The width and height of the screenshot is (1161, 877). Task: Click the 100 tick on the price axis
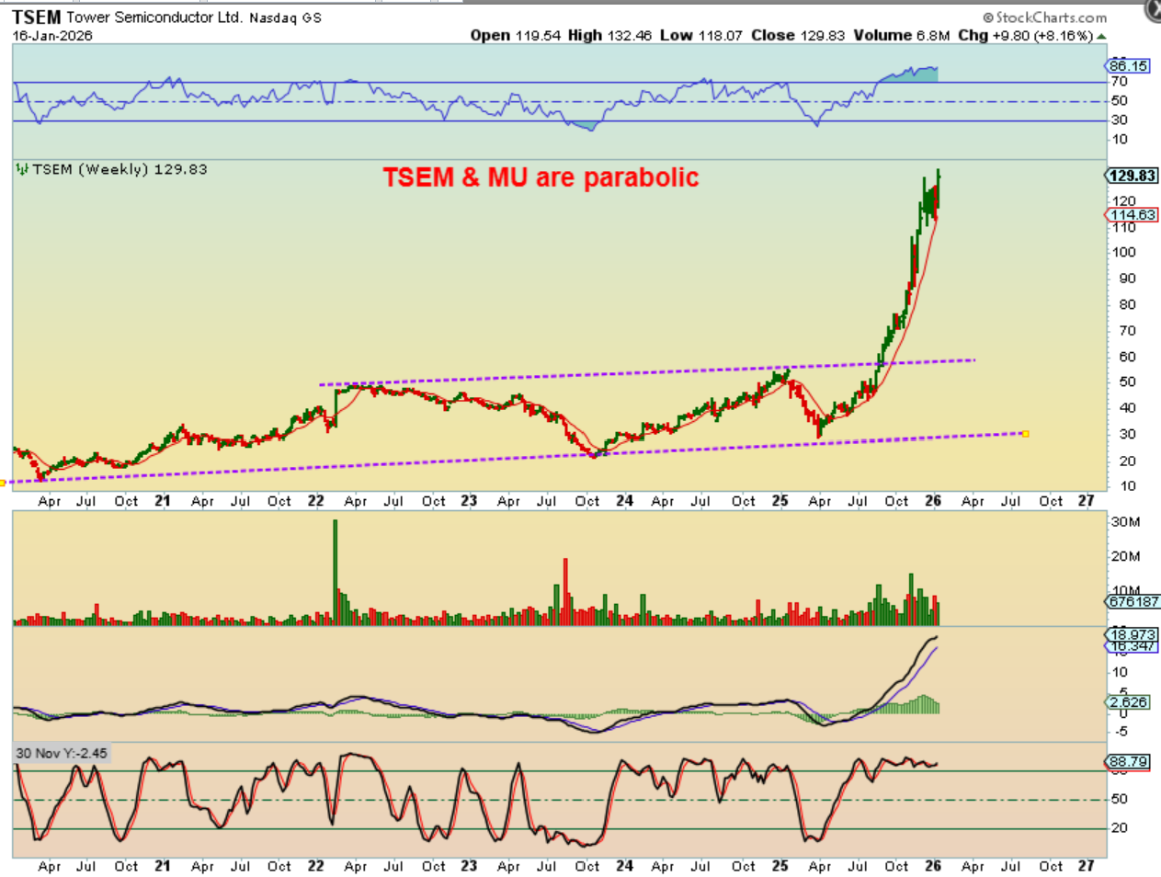pyautogui.click(x=1123, y=252)
